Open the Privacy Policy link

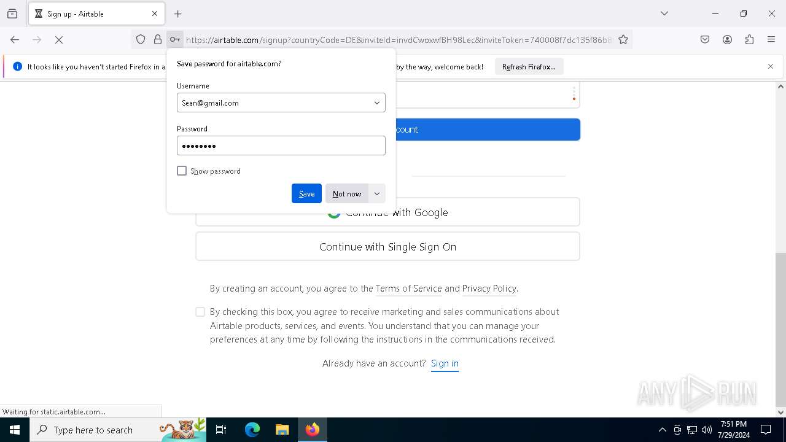coord(489,289)
